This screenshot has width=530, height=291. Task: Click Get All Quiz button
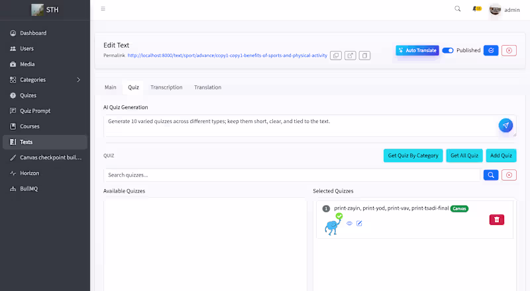(x=464, y=155)
